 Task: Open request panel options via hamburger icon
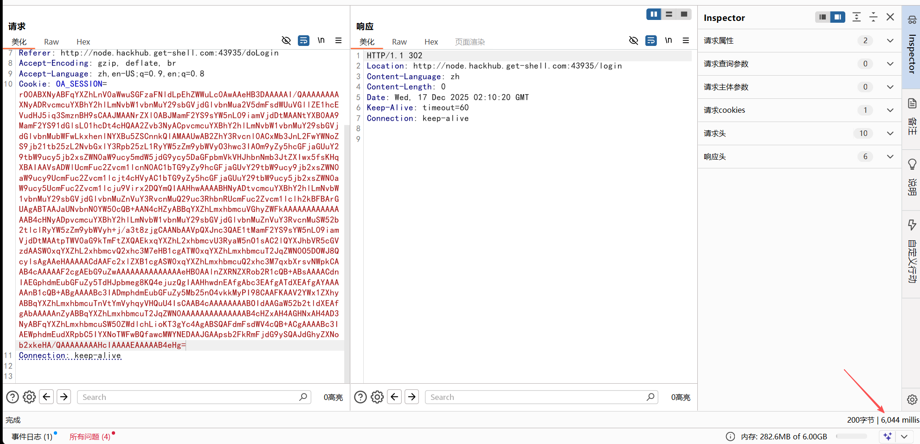coord(338,40)
